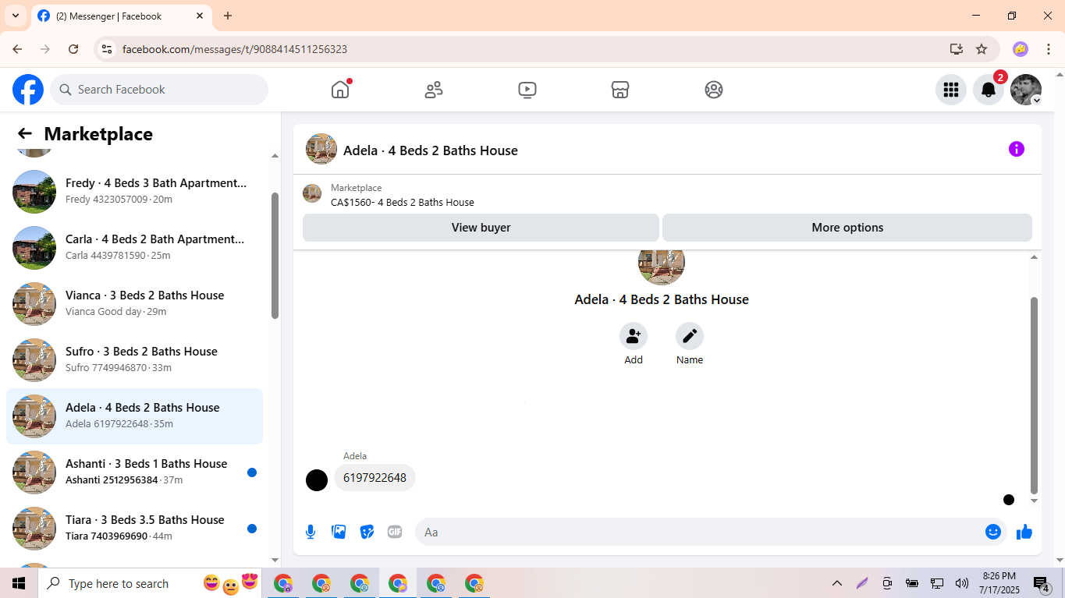Open the Chrome three-dot menu
Viewport: 1065px width, 598px height.
[1049, 49]
